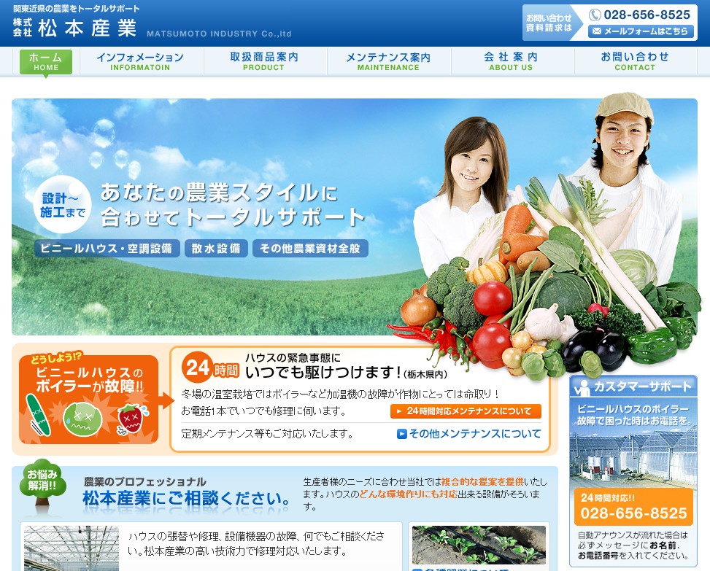Open the 取扱商品案内 PRODUCT menu
The height and width of the screenshot is (571, 710).
tap(263, 62)
